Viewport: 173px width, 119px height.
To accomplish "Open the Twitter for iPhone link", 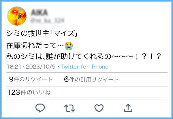I will [x=84, y=67].
